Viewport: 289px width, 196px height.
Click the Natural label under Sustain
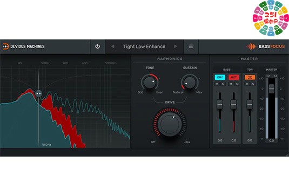point(178,92)
